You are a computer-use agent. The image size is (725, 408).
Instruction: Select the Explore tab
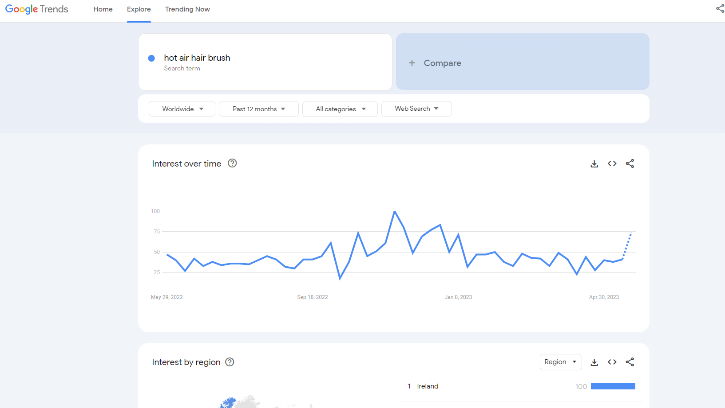point(139,9)
